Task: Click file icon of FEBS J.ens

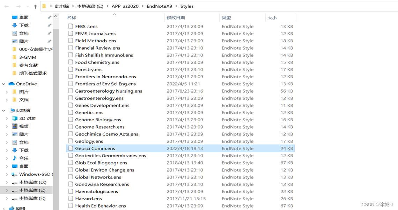Action: pyautogui.click(x=71, y=26)
